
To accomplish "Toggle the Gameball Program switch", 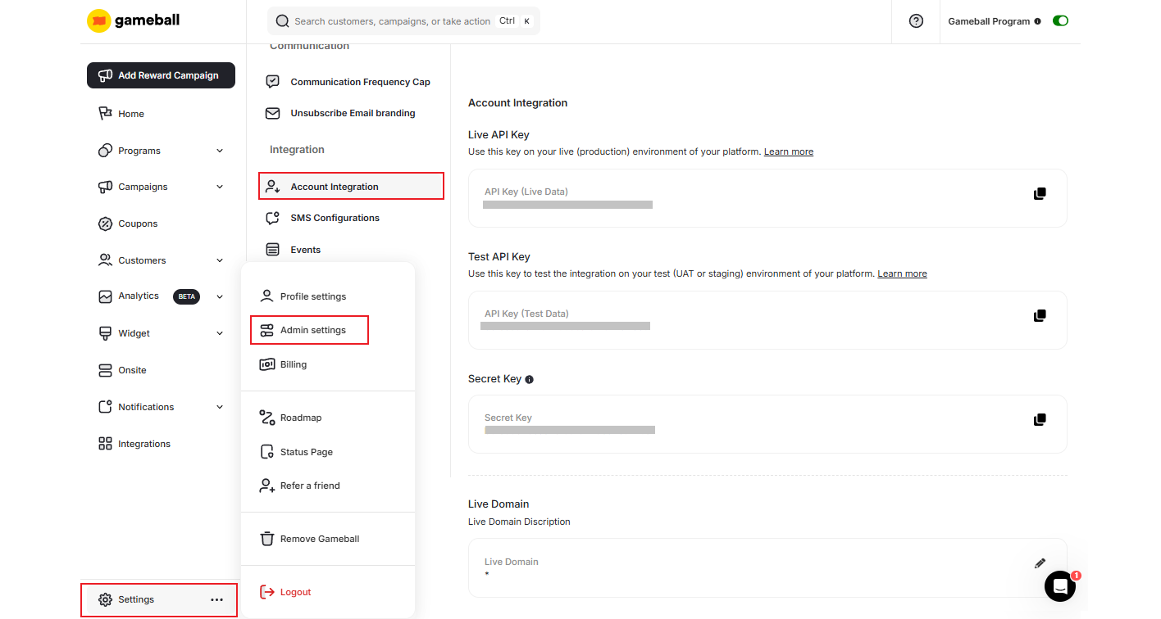I will tap(1060, 20).
